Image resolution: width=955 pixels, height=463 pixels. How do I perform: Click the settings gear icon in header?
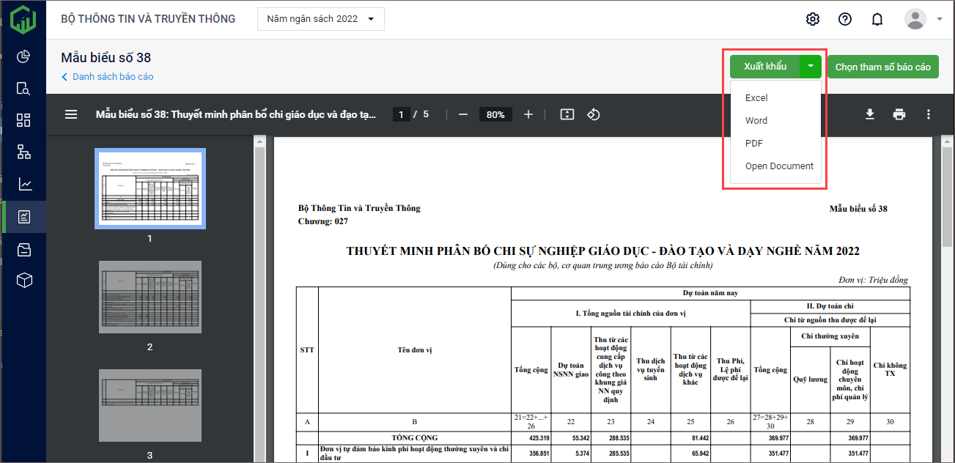(812, 19)
